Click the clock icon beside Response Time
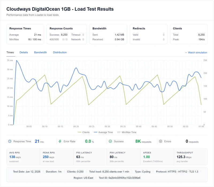This screenshot has width=214, height=187. [x=10, y=141]
